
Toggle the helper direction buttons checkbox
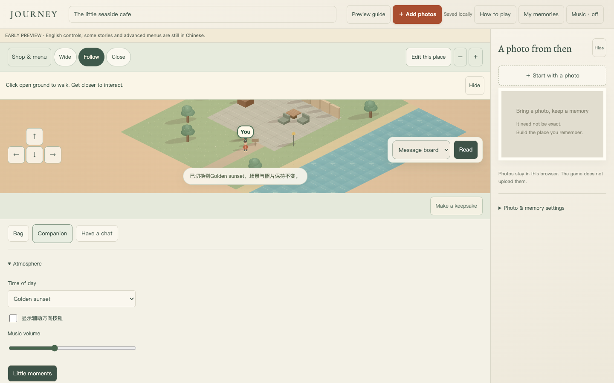[13, 318]
